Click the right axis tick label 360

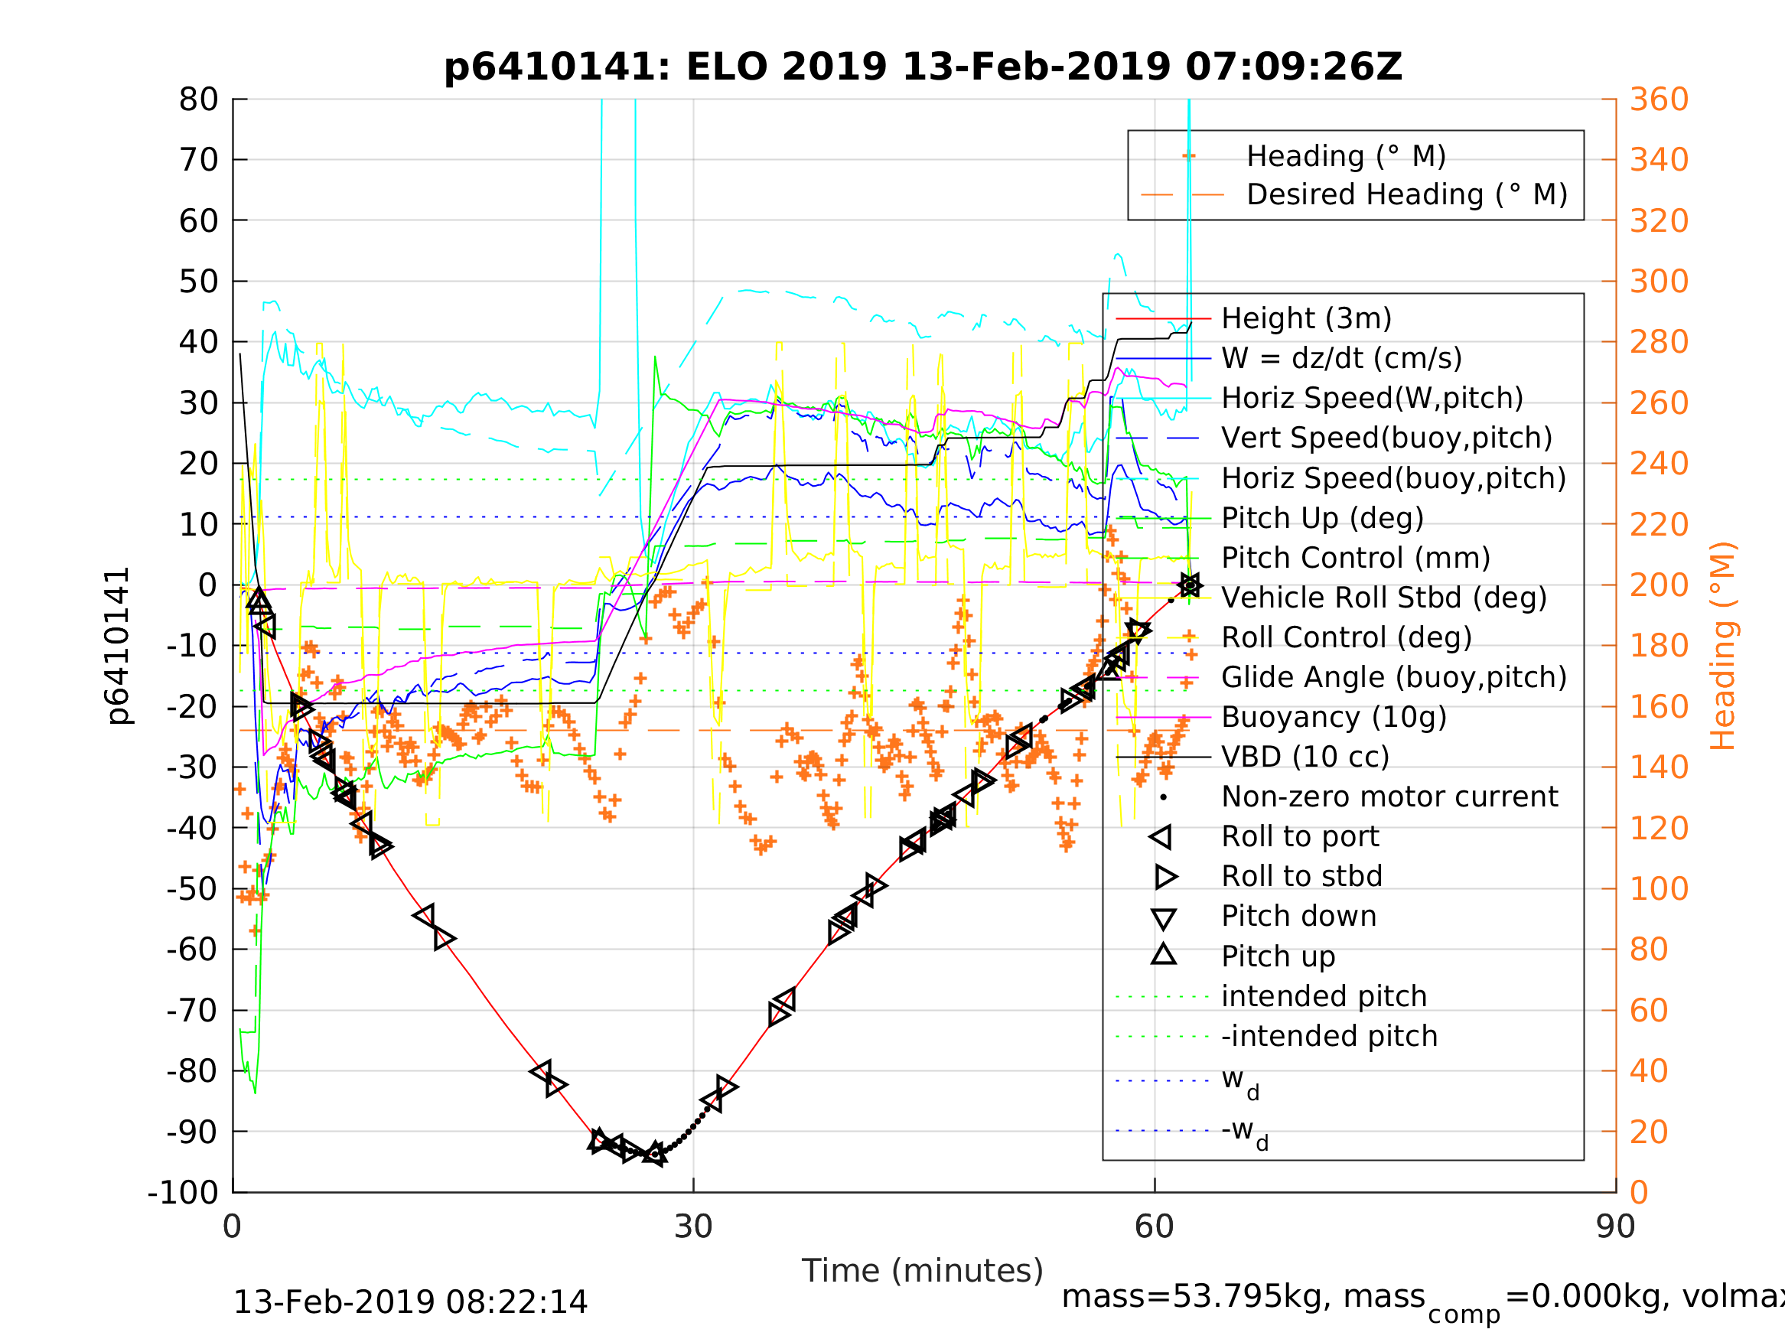(x=1659, y=100)
